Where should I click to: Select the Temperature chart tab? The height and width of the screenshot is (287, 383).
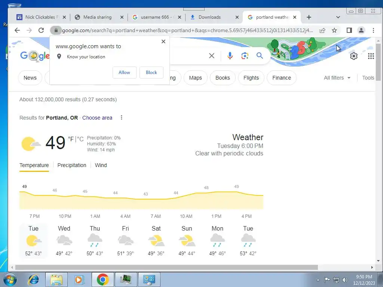[34, 165]
